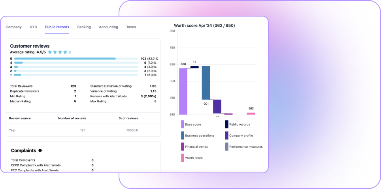Open the Company tab

click(13, 27)
